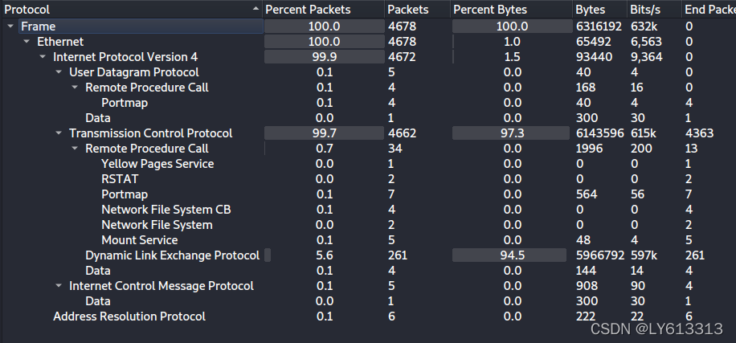Select the Data row with 300 bytes under UDP
Screen dimensions: 736x343
tap(368, 118)
